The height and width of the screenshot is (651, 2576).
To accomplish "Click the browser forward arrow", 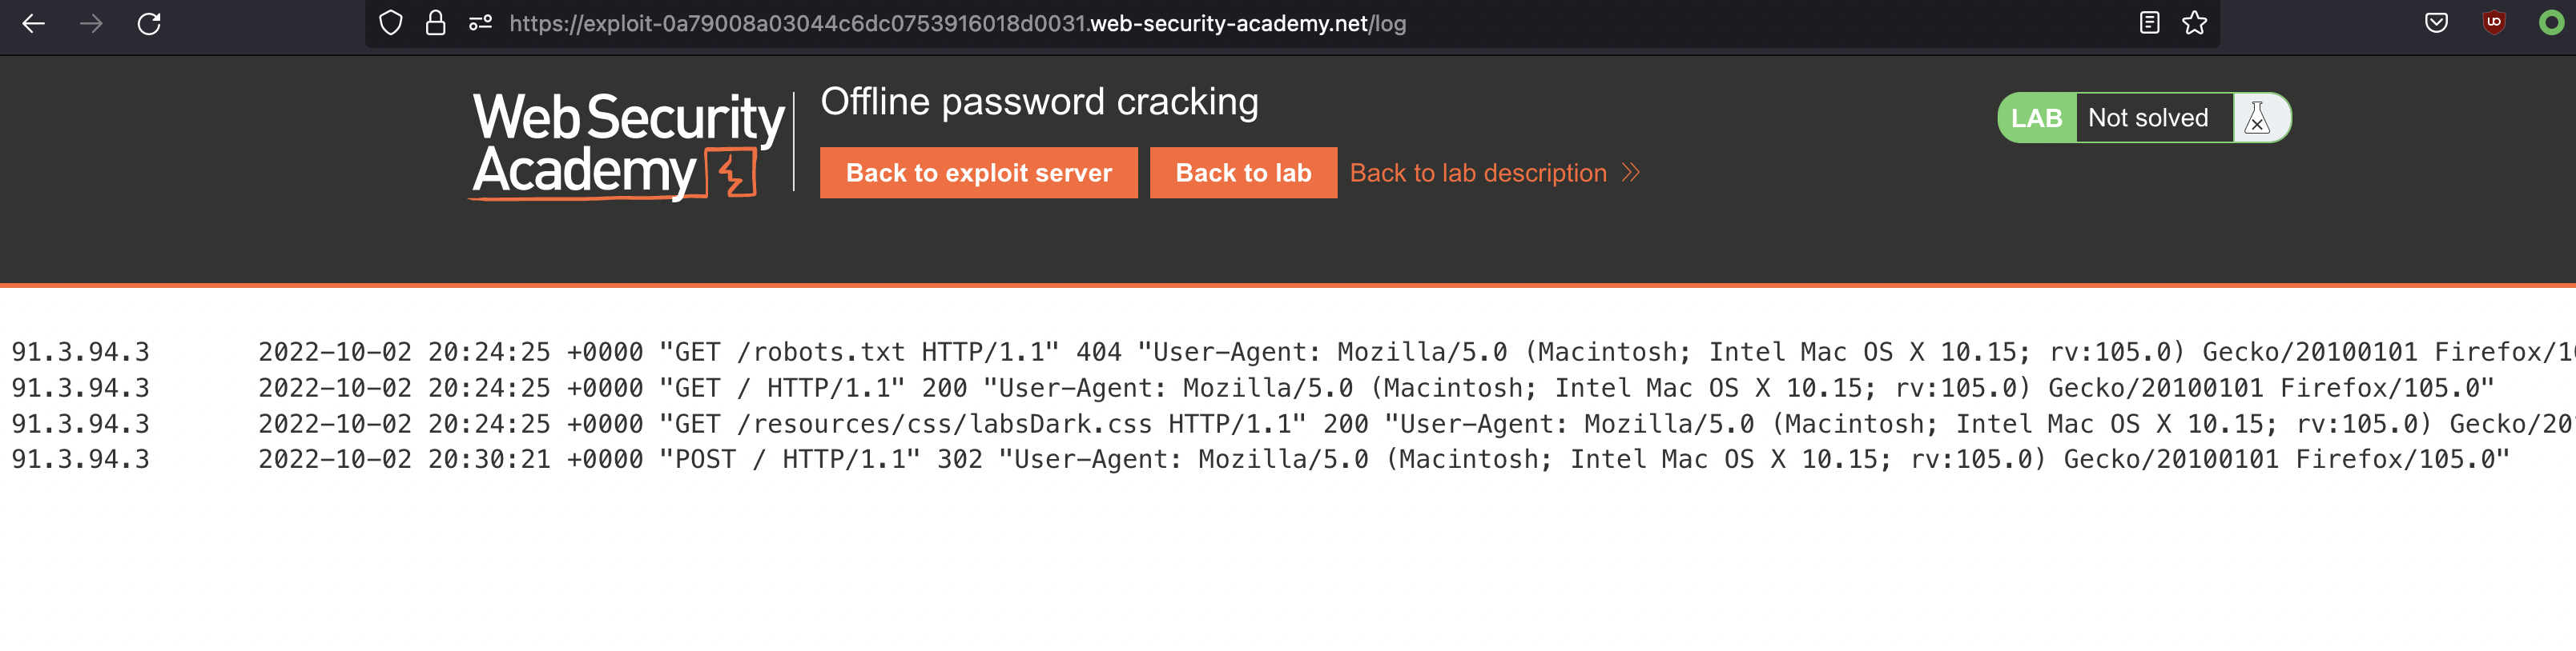I will [91, 24].
